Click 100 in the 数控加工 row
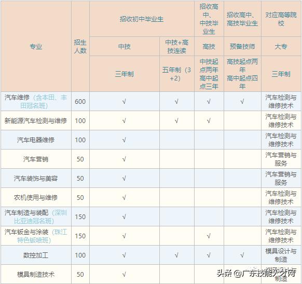This screenshot has width=302, height=284. tap(80, 255)
